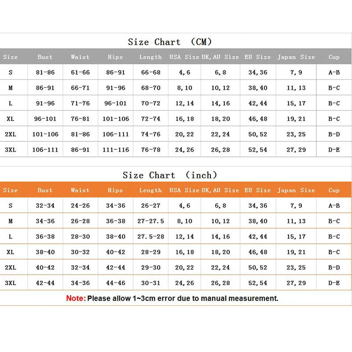Select the 27.5-28 length cell

coord(150,236)
